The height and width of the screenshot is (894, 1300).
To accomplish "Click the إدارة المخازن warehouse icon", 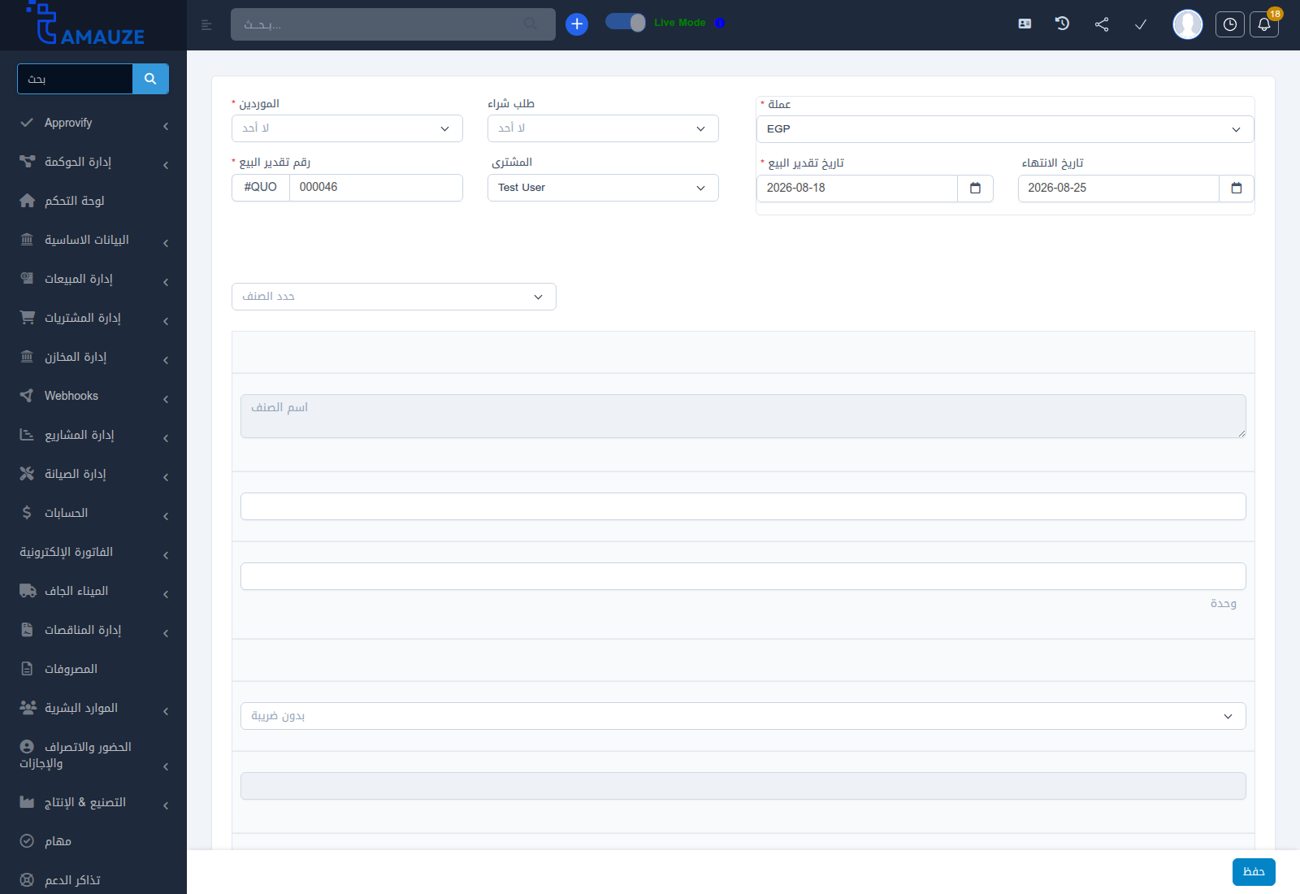I will [27, 357].
